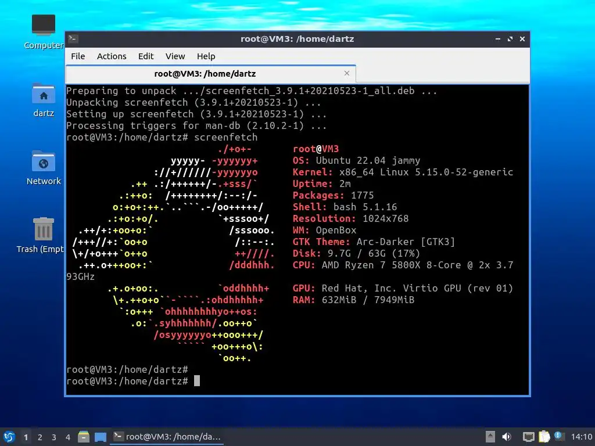
Task: Click the 'Processing triggers for man-db' line
Action: tap(196, 126)
